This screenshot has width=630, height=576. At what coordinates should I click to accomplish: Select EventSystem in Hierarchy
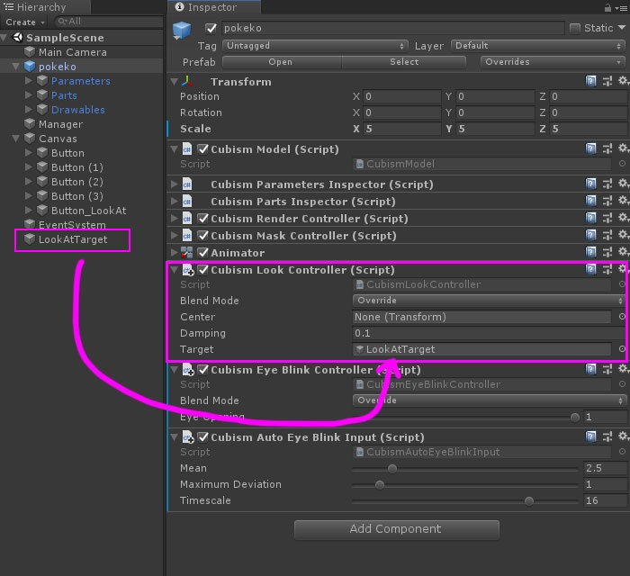72,224
